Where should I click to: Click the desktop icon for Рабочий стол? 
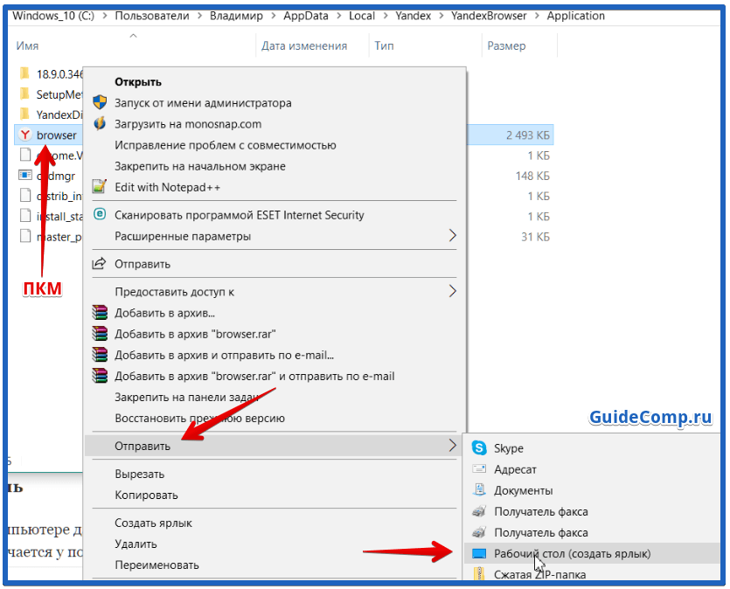[x=479, y=554]
